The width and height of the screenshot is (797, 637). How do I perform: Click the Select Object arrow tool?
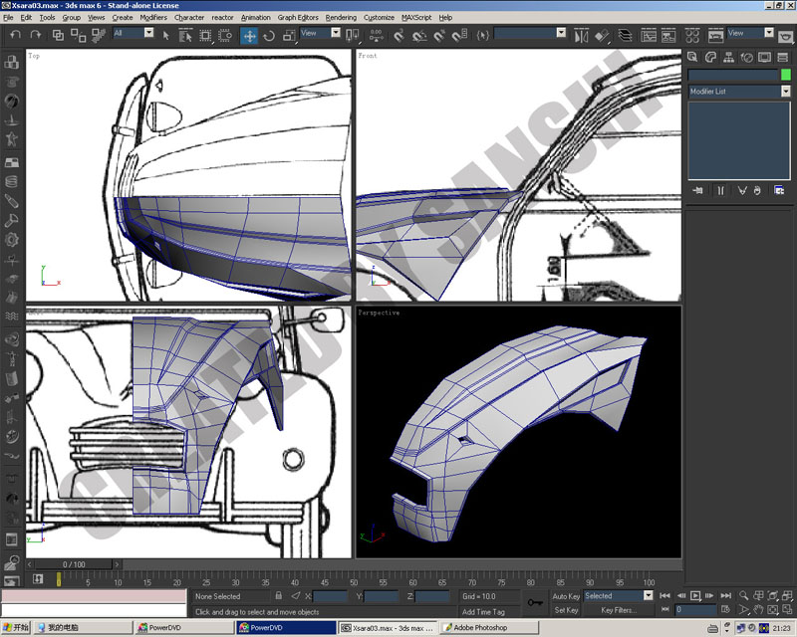(x=165, y=36)
